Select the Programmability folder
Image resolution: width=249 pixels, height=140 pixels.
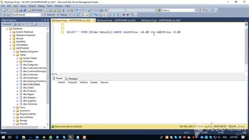coord(28,114)
